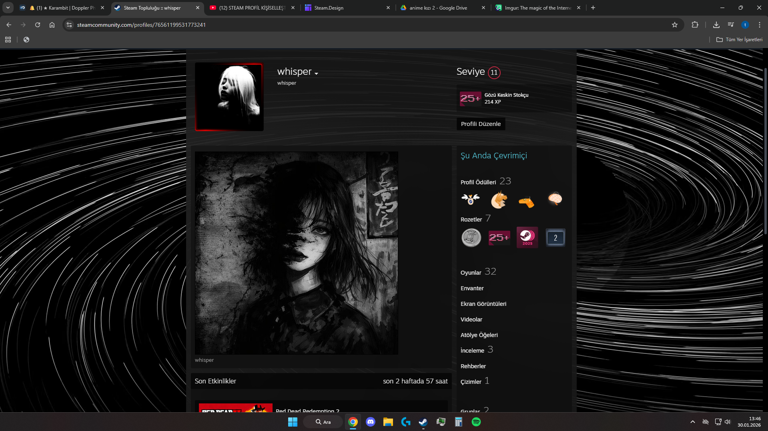Open the Chrome downloads icon

(x=716, y=25)
